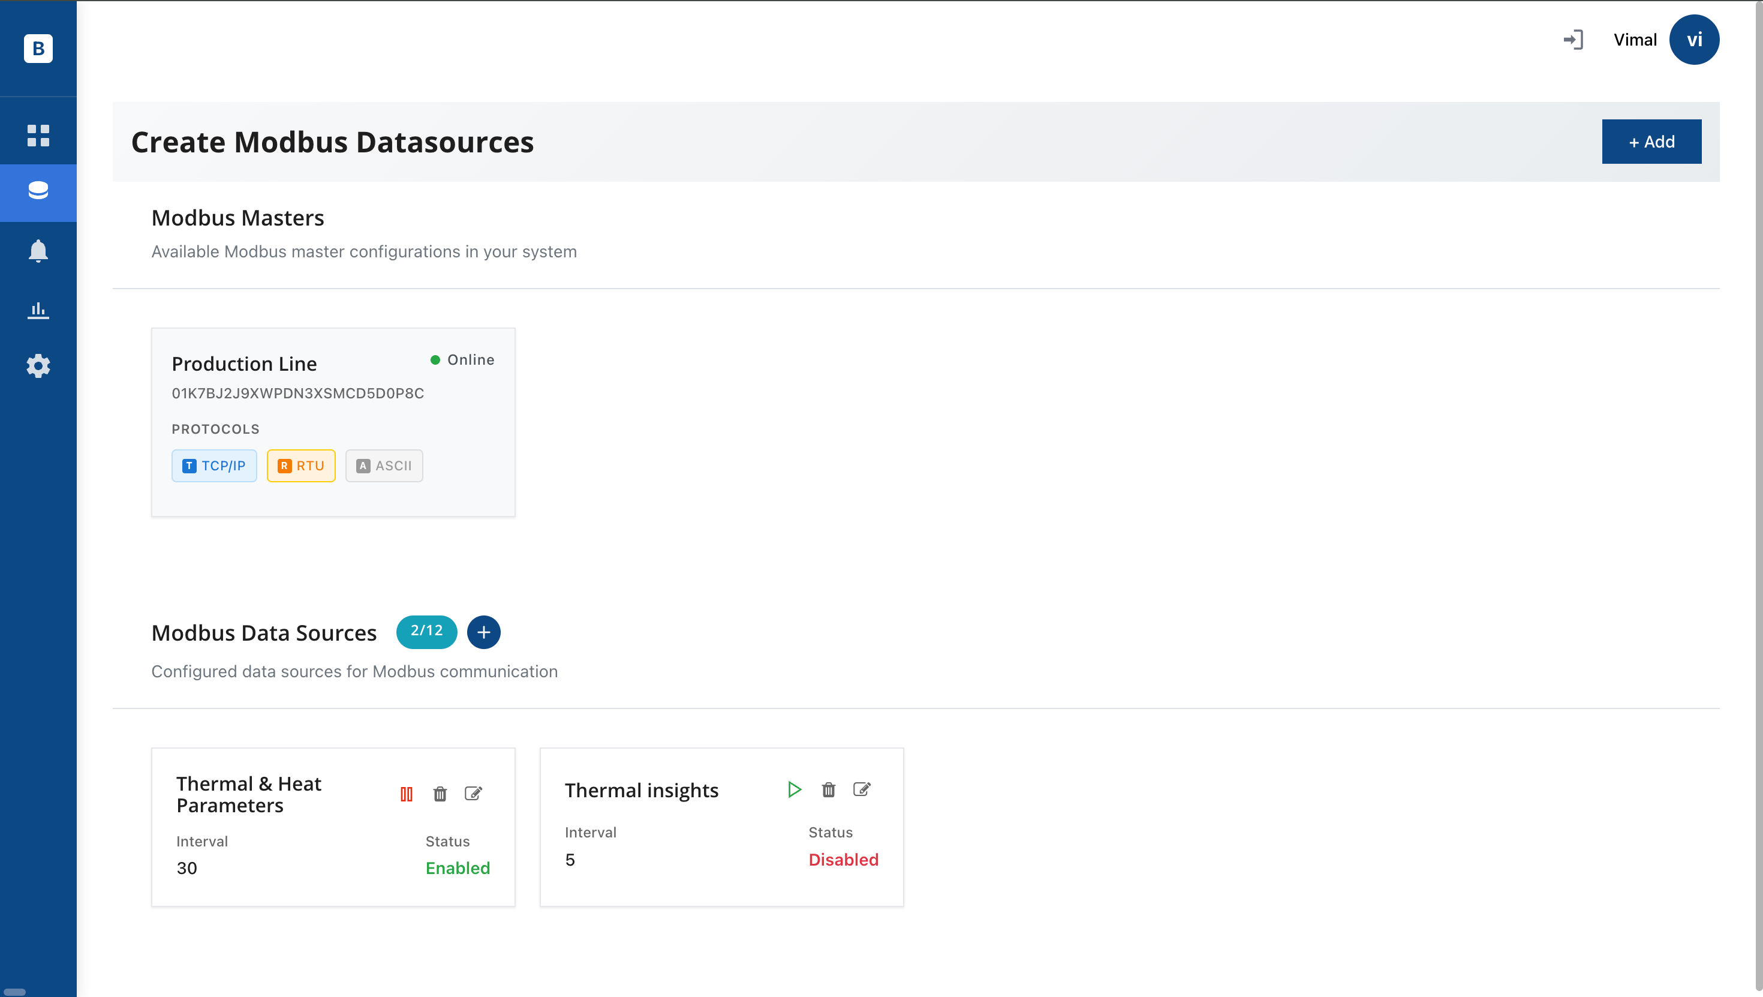The image size is (1763, 997).
Task: Click the + Add button
Action: (1651, 142)
